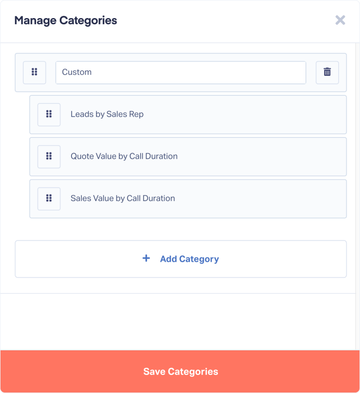
Task: Click the trash can to remove the category
Action: click(327, 72)
